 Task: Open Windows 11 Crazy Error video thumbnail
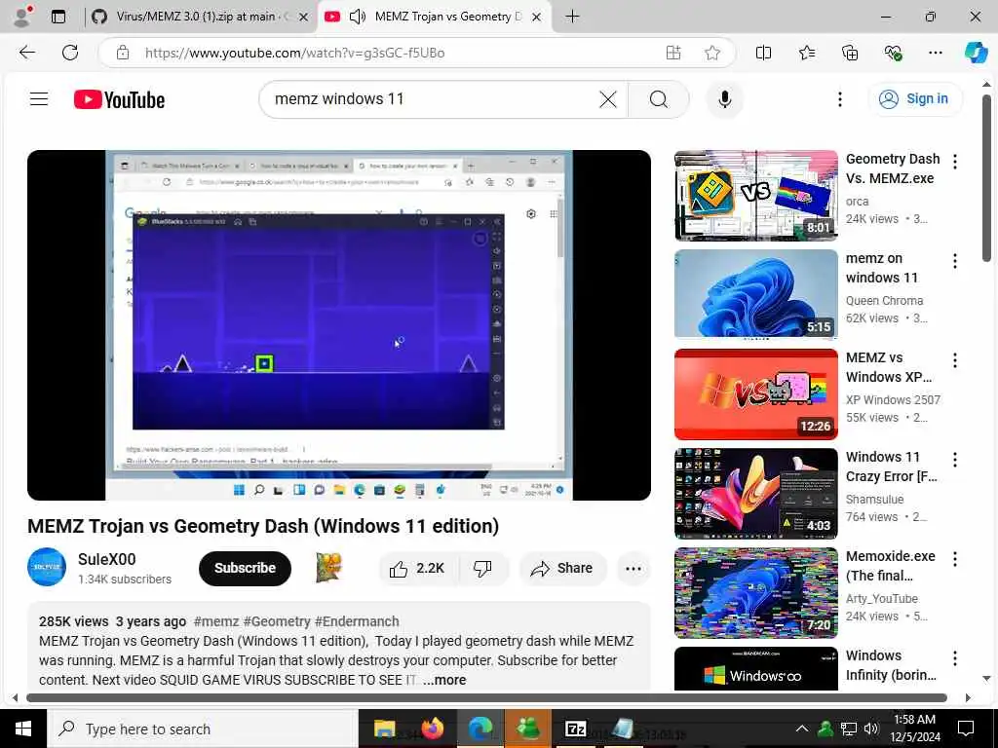pos(756,494)
